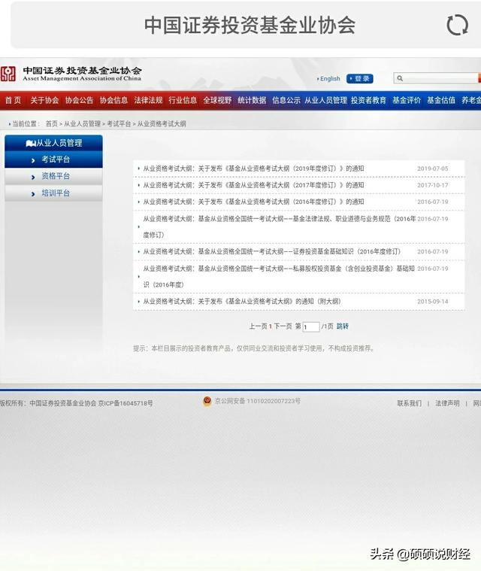Open the 法律法规 navigation item

[x=148, y=100]
